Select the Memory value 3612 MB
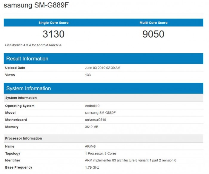This screenshot has height=174, width=209. click(x=92, y=127)
